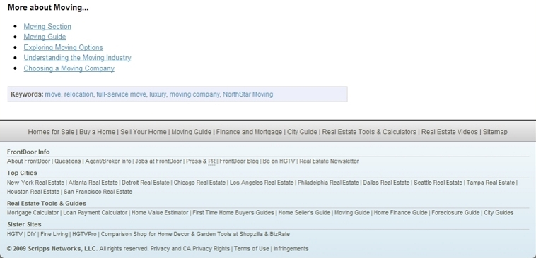Screen dimensions: 536x258
Task: Select 'moving company' keyword link
Action: click(194, 94)
